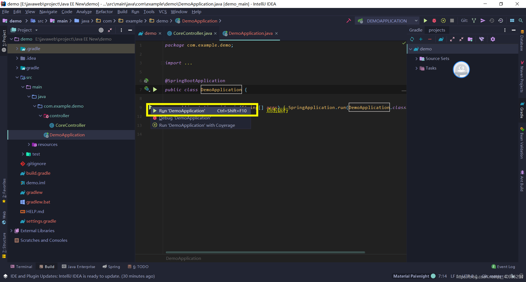
Task: Open Database side panel tab
Action: coord(522,40)
